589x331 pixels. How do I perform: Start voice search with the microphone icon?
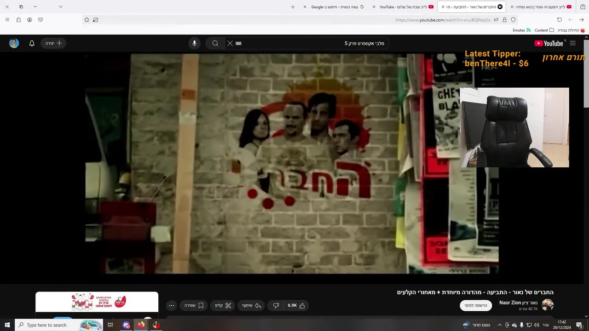click(194, 43)
